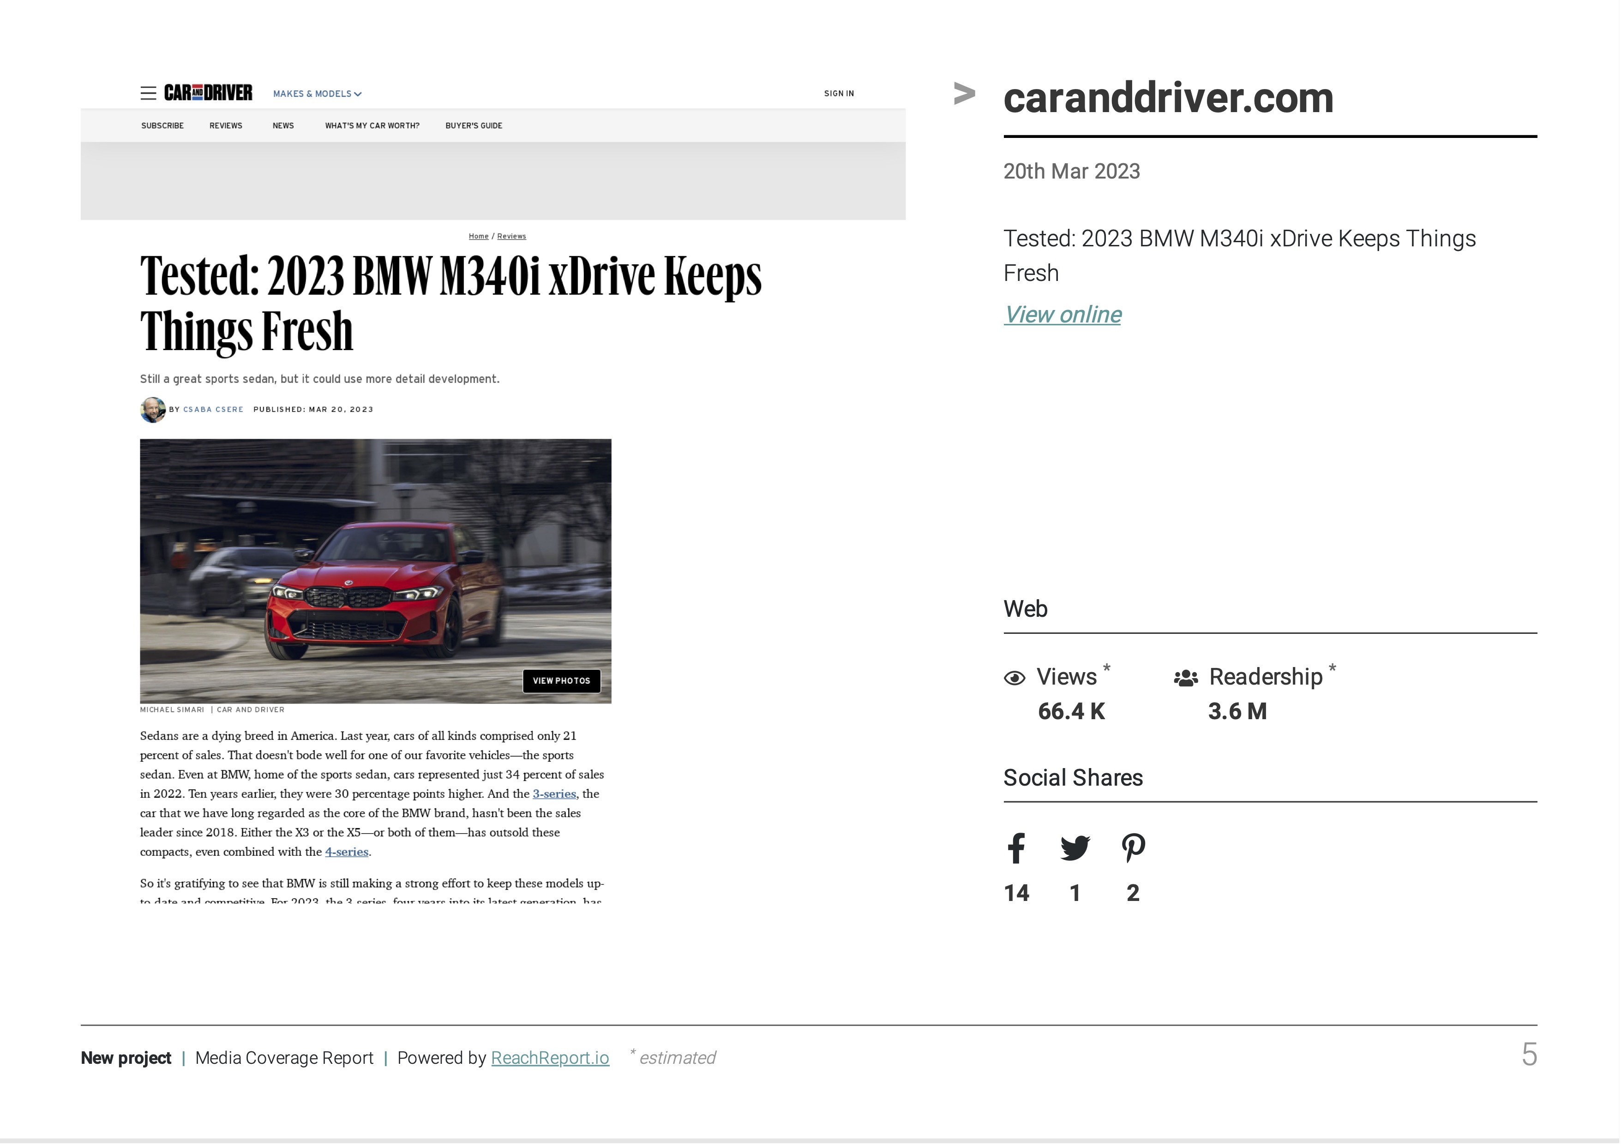Open author Csaba Csere's profile link
This screenshot has width=1621, height=1145.
pyautogui.click(x=213, y=409)
